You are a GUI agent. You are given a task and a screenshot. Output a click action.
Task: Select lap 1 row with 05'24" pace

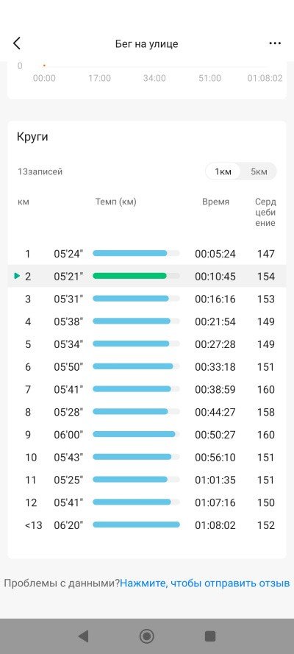146,254
